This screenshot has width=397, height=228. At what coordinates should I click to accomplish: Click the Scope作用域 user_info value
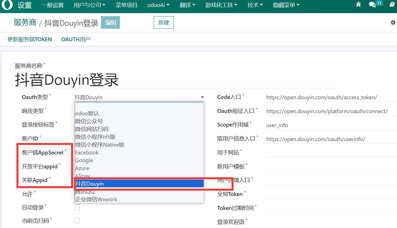click(277, 125)
